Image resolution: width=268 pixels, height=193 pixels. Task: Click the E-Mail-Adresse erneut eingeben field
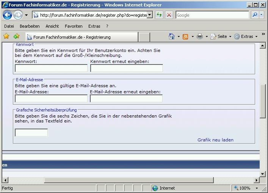pos(126,99)
